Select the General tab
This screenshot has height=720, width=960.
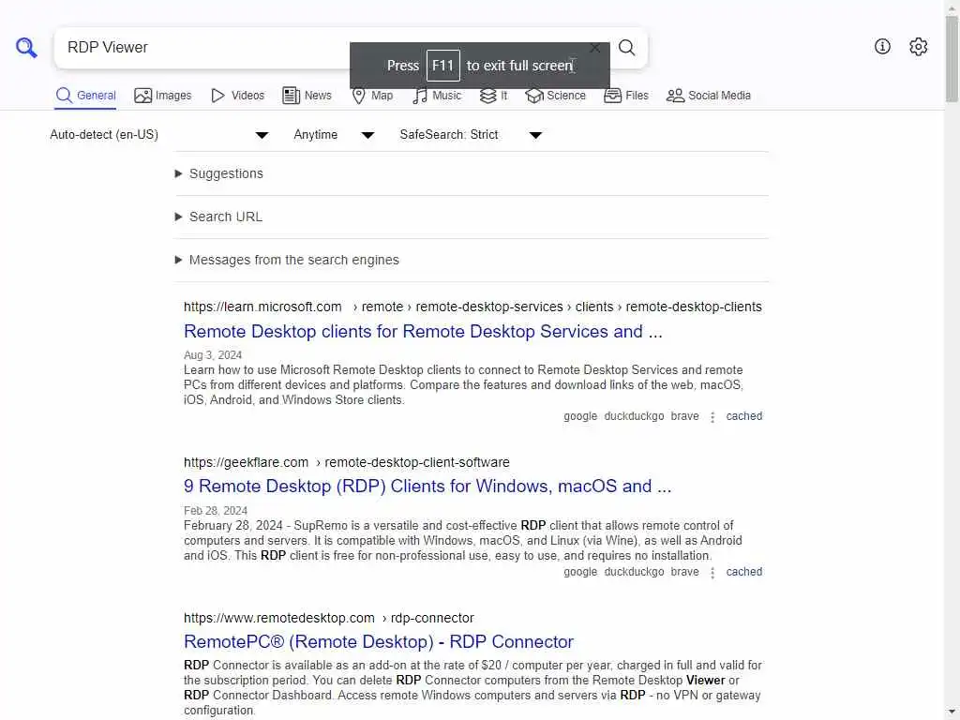coord(85,96)
